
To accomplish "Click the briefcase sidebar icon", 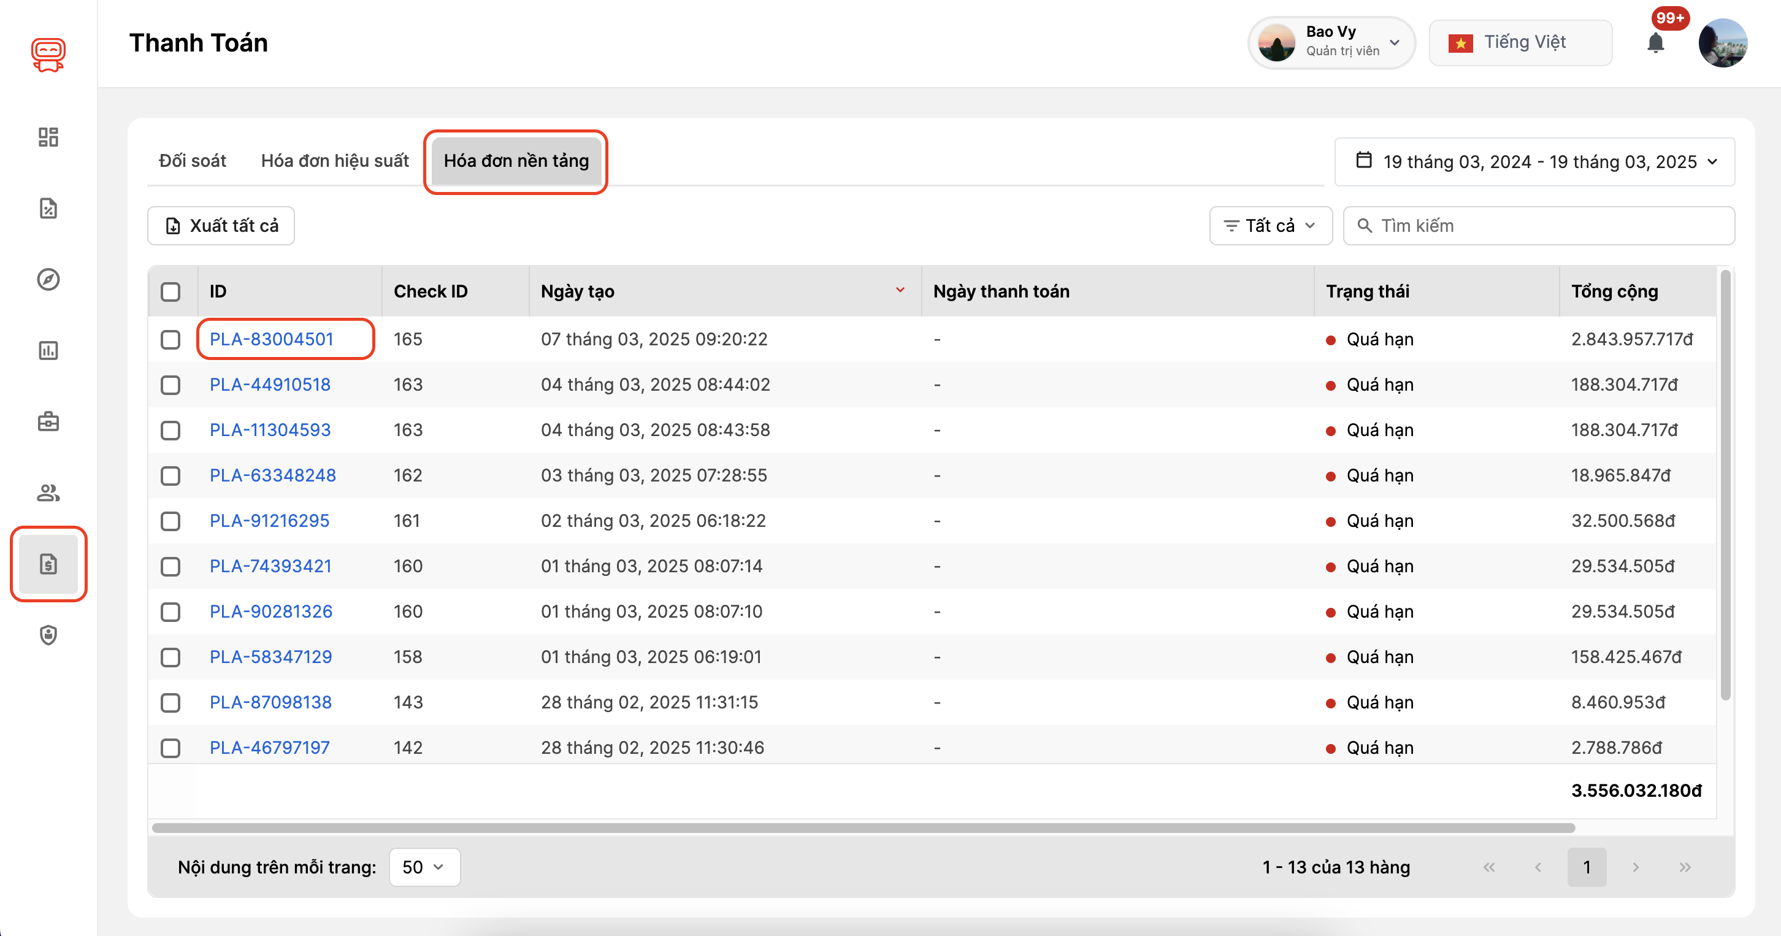I will pos(48,421).
